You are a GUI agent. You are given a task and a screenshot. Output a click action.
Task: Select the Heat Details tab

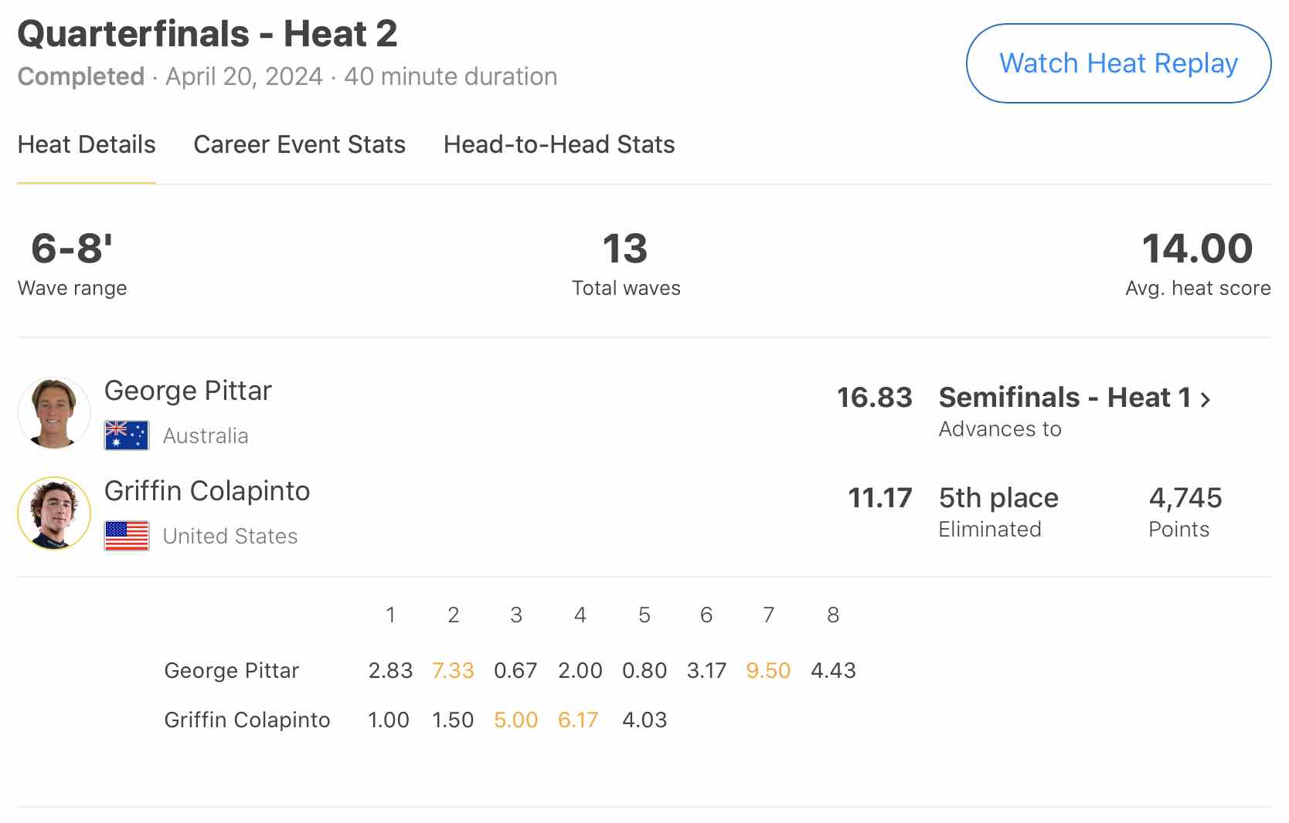point(87,144)
